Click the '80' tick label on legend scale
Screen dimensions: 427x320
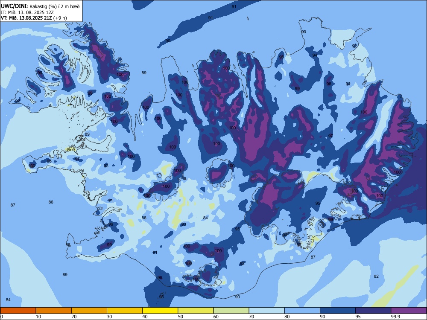(287, 317)
